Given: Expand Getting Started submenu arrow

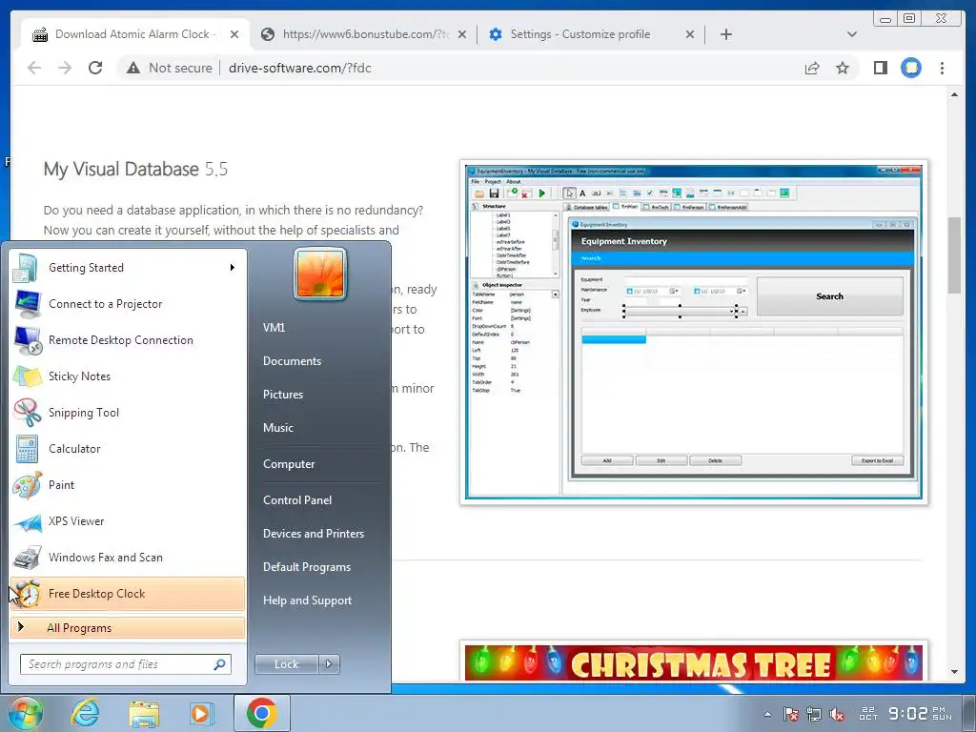Looking at the screenshot, I should click(x=233, y=268).
